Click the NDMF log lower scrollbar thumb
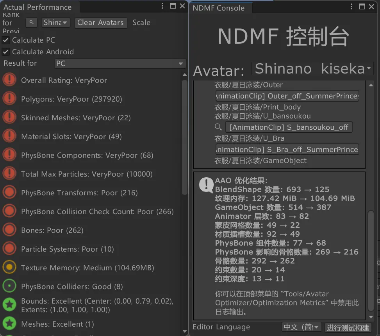The height and width of the screenshot is (336, 380). (371, 261)
